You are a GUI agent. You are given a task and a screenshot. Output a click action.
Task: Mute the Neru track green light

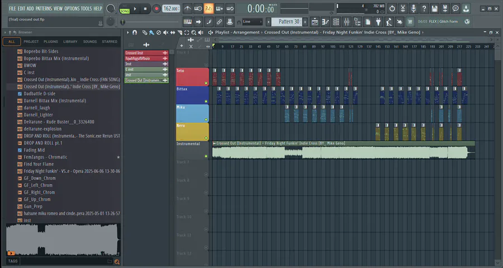click(x=206, y=138)
